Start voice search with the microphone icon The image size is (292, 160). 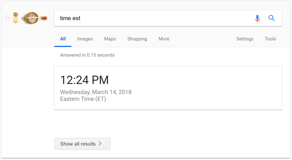(x=257, y=18)
